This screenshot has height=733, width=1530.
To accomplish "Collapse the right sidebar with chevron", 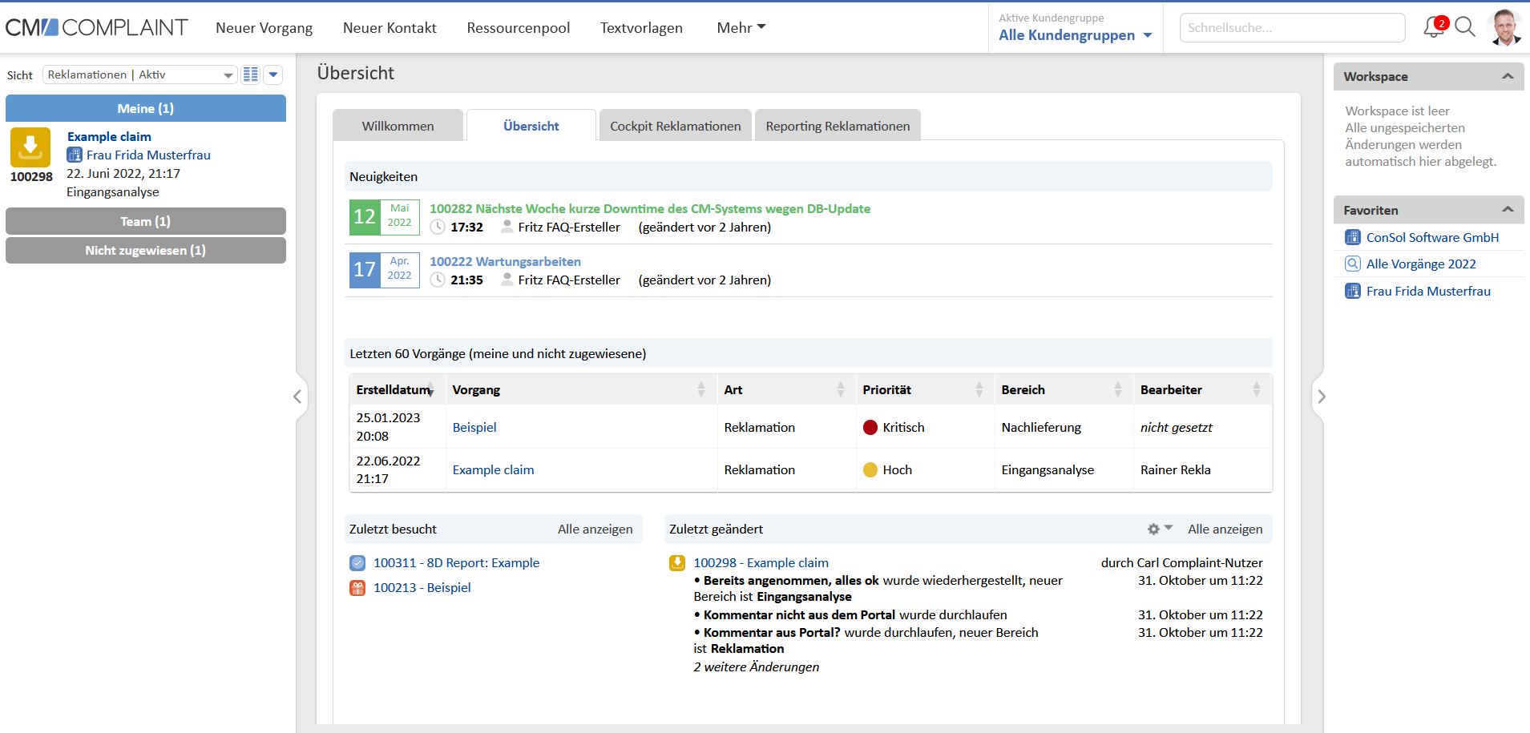I will click(1322, 397).
